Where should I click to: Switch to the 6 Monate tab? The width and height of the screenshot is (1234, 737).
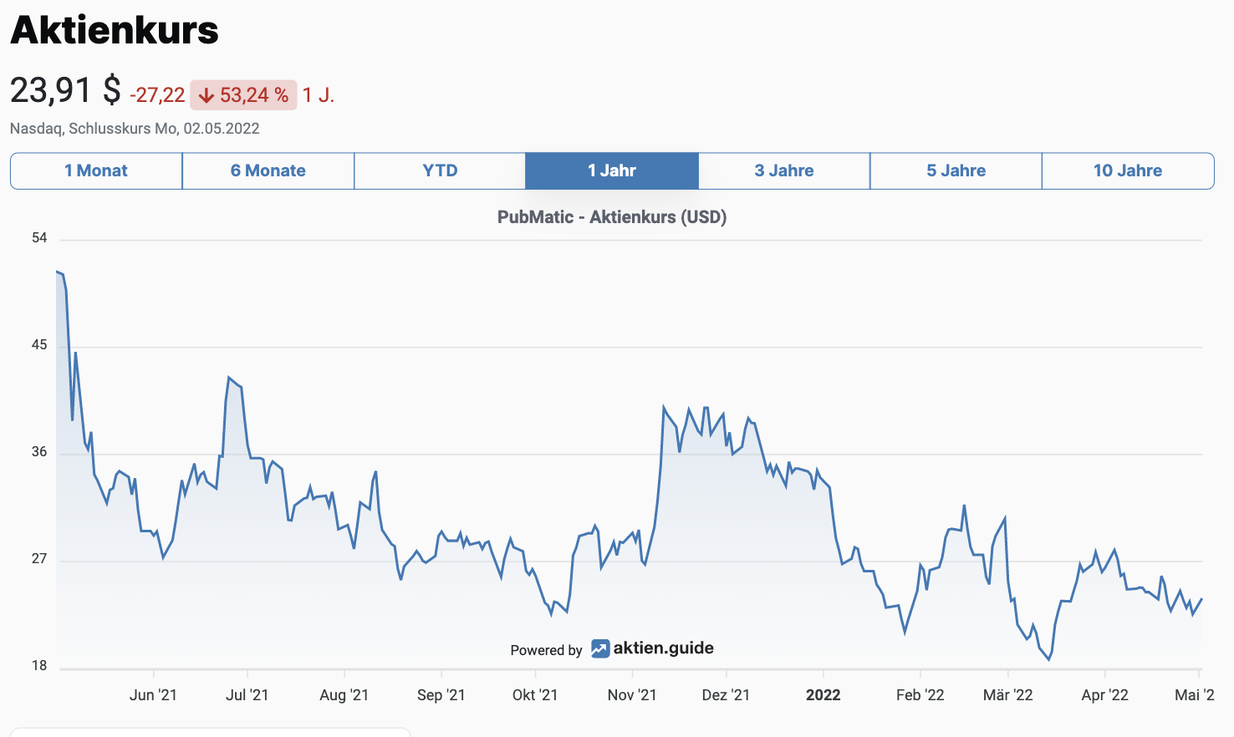[268, 170]
